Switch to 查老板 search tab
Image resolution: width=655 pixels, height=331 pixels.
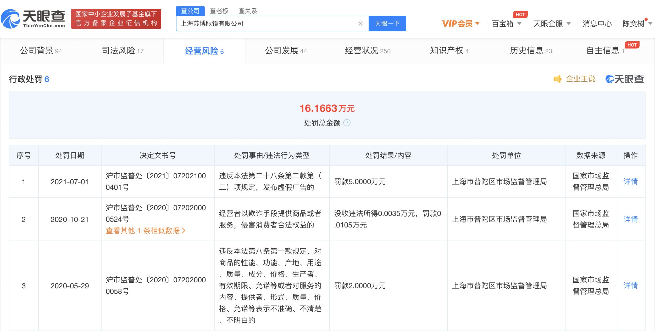pyautogui.click(x=219, y=11)
